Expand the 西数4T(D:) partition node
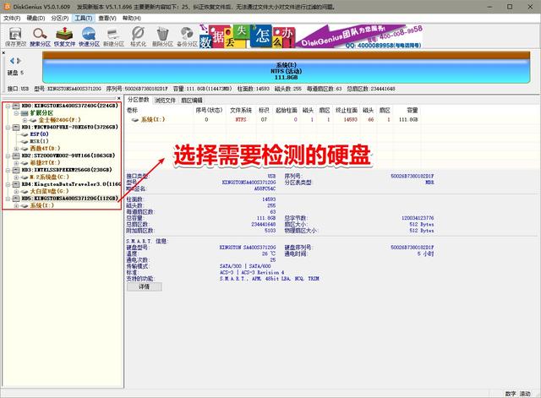This screenshot has height=398, width=541. (x=16, y=149)
